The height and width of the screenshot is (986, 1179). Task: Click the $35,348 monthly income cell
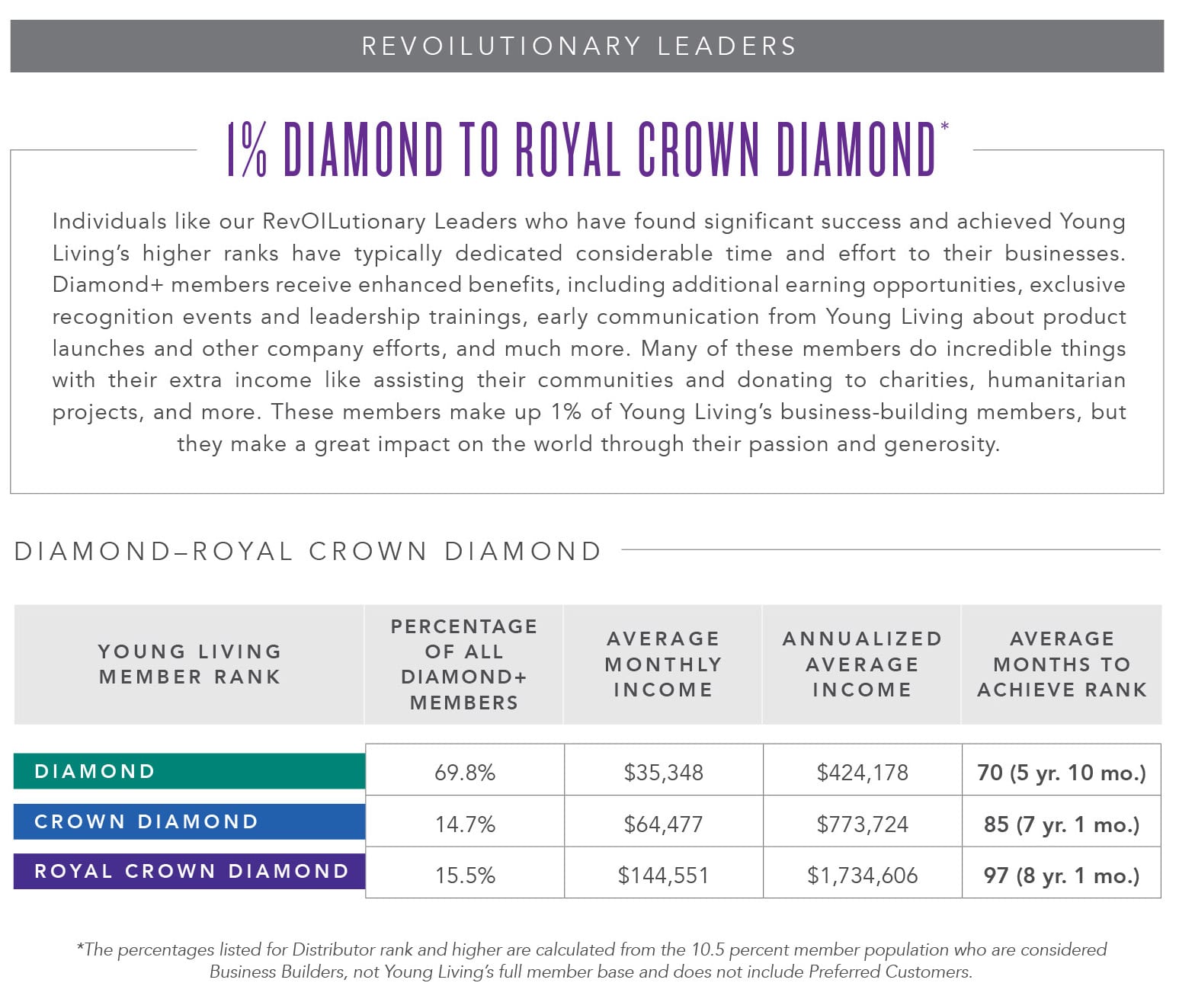[x=663, y=772]
